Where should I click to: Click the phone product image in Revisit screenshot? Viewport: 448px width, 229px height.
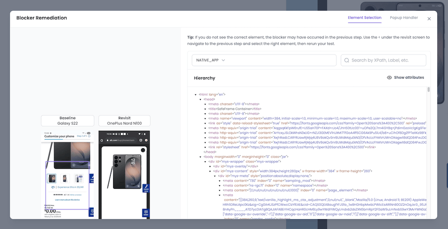point(125,172)
